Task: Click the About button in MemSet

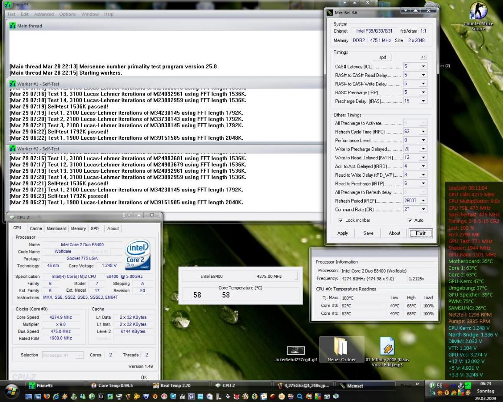Action: (x=394, y=233)
